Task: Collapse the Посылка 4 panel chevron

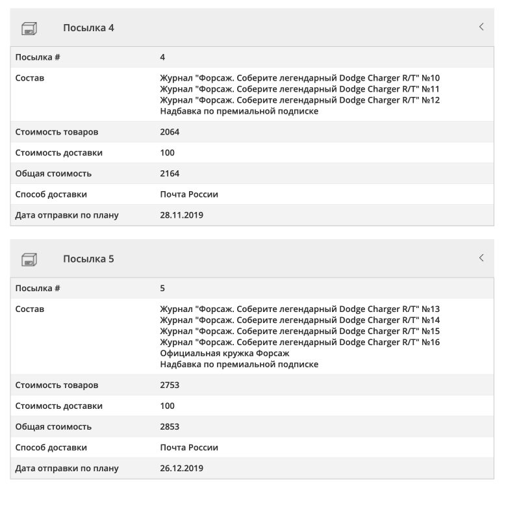Action: point(481,27)
